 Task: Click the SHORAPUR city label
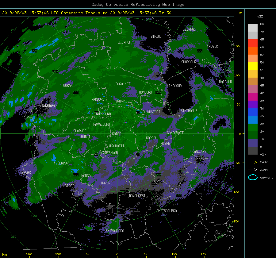(189, 62)
